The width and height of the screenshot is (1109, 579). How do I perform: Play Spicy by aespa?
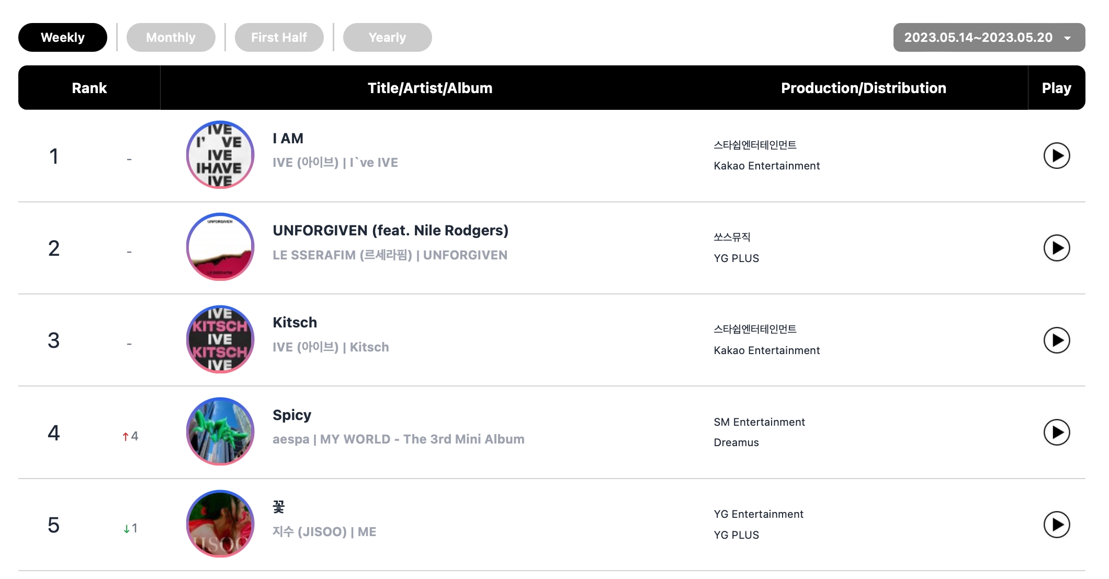pyautogui.click(x=1056, y=433)
